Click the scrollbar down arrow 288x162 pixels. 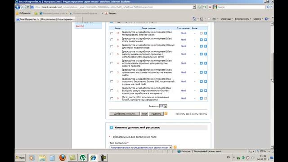272,147
